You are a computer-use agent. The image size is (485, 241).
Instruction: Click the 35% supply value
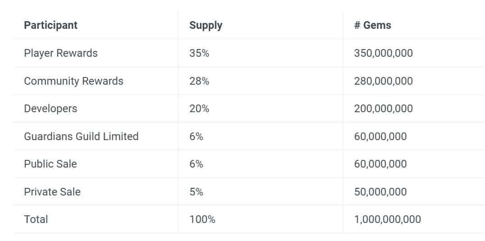199,53
